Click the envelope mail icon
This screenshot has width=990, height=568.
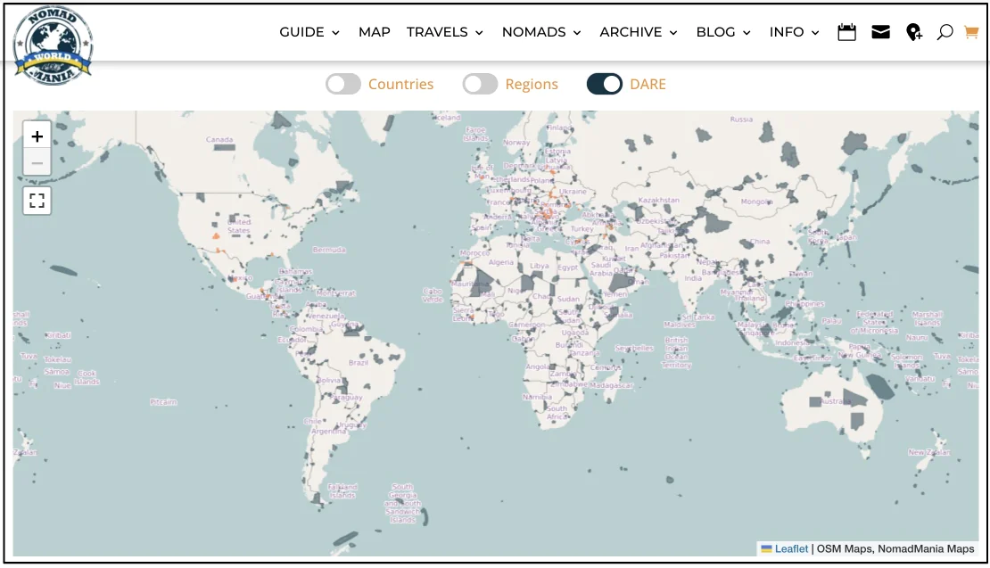click(880, 32)
